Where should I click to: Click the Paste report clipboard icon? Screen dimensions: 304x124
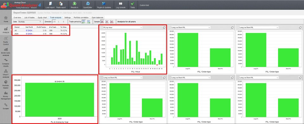tap(61, 3)
